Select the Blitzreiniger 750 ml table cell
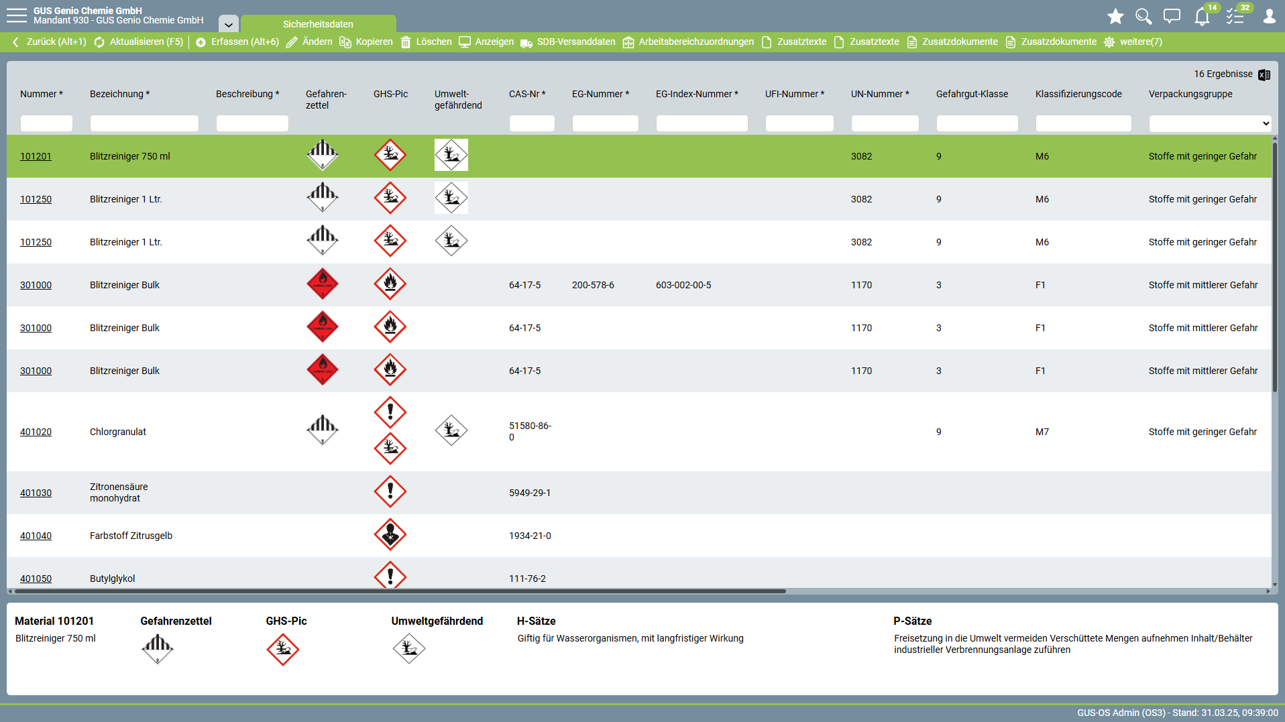Viewport: 1285px width, 722px height. click(130, 156)
